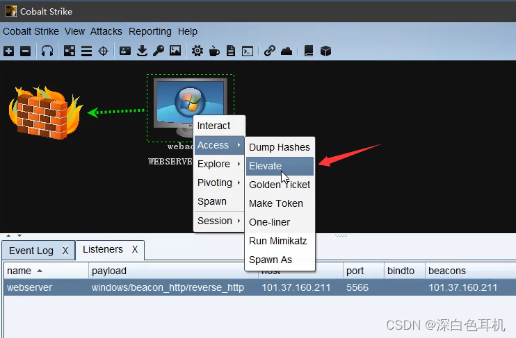Select Make Token in Access submenu
The width and height of the screenshot is (516, 338).
[280, 203]
